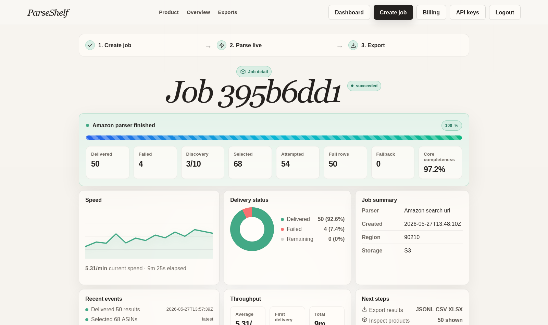Click the '4 (7.4%)' failed value

coord(334,229)
